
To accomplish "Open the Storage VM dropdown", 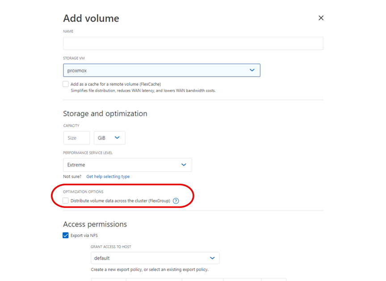I will [161, 70].
